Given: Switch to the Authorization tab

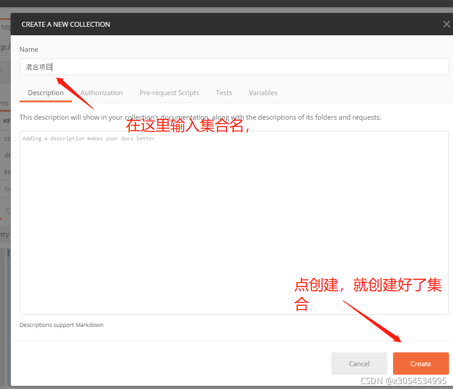Looking at the screenshot, I should tap(101, 92).
